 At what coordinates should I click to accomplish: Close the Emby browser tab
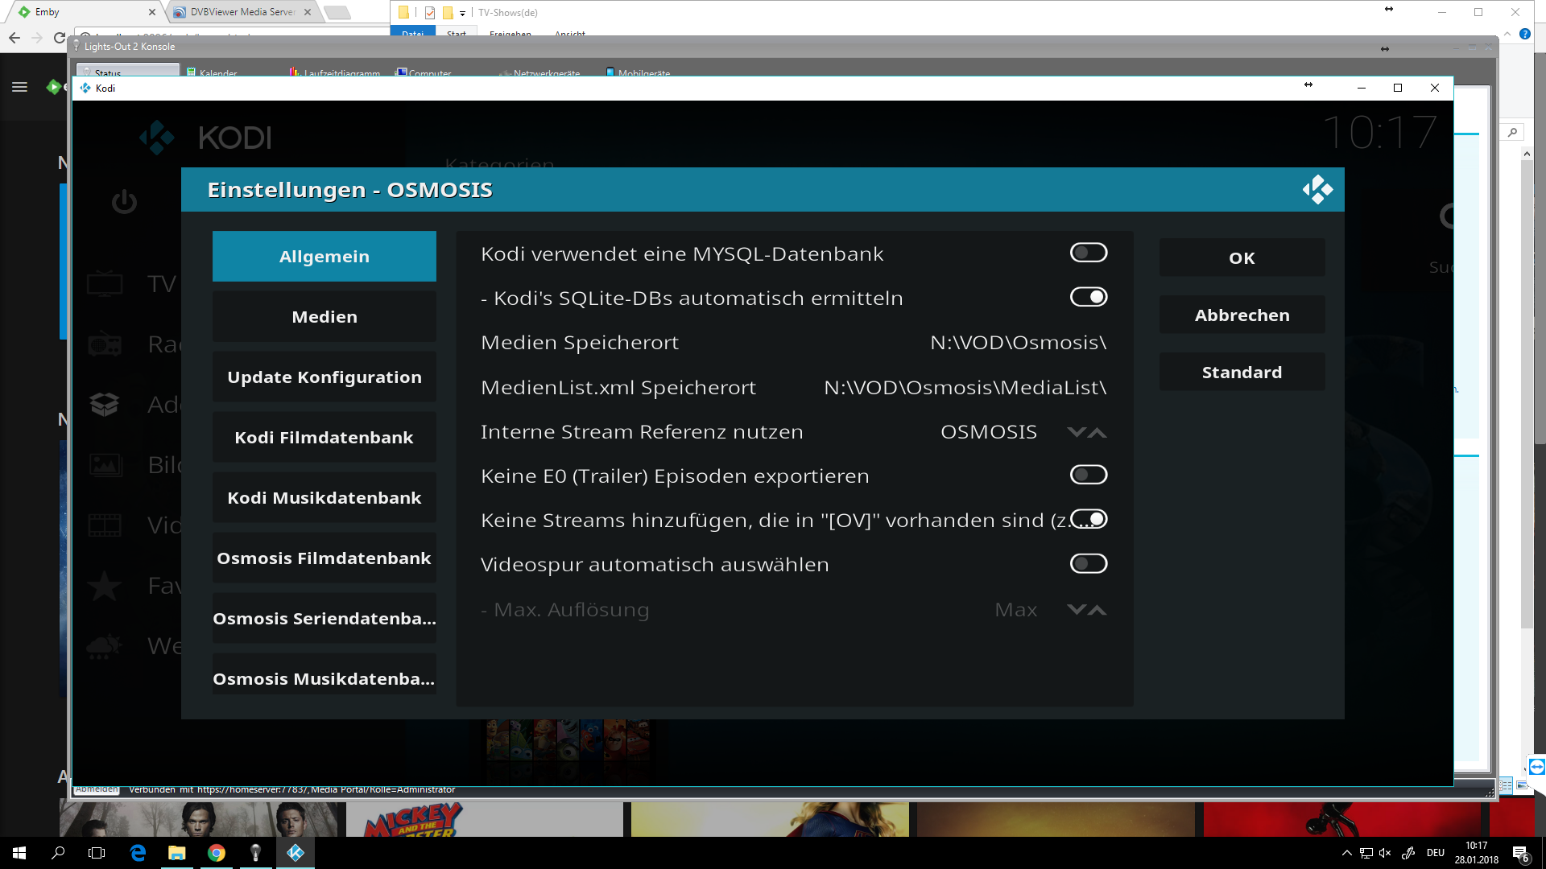point(152,12)
